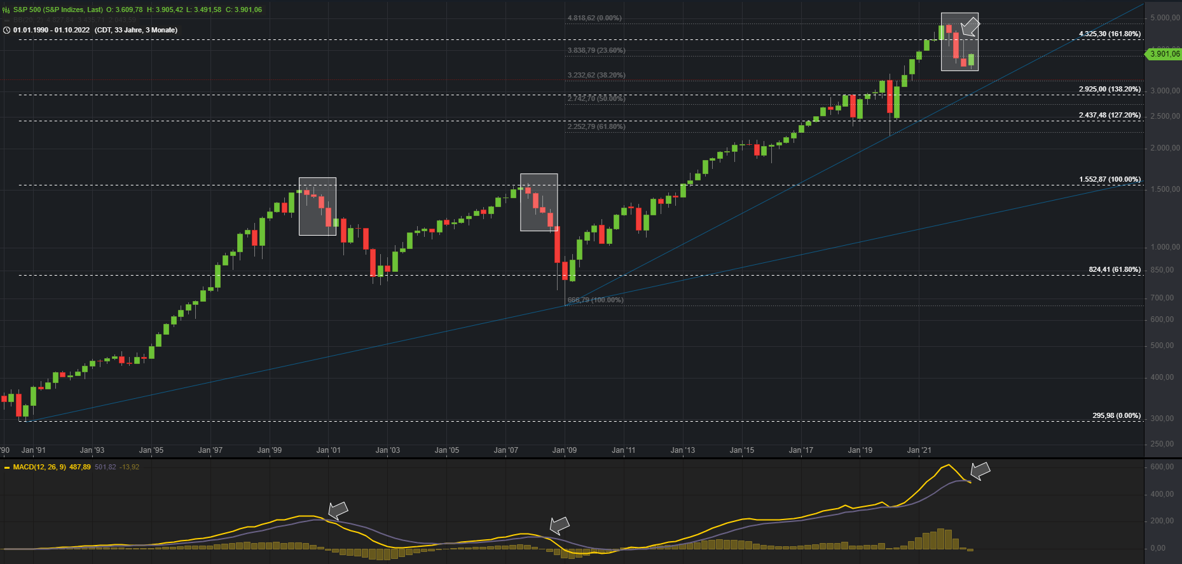This screenshot has width=1182, height=564.
Task: Click the yellow MACD legend color marker
Action: (x=7, y=467)
